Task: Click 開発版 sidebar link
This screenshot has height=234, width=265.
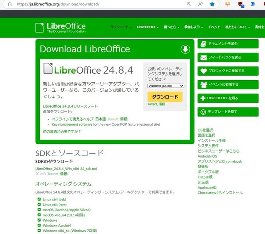Action: pyautogui.click(x=203, y=167)
